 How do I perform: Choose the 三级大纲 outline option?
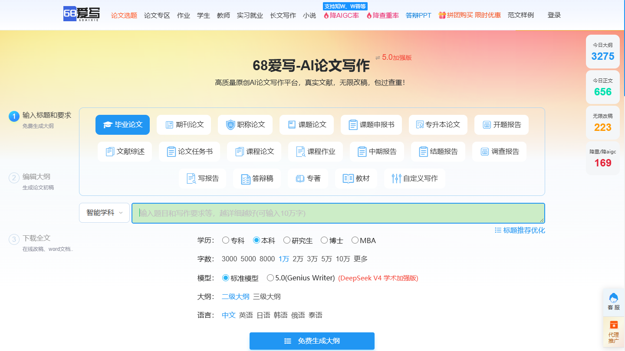click(267, 297)
